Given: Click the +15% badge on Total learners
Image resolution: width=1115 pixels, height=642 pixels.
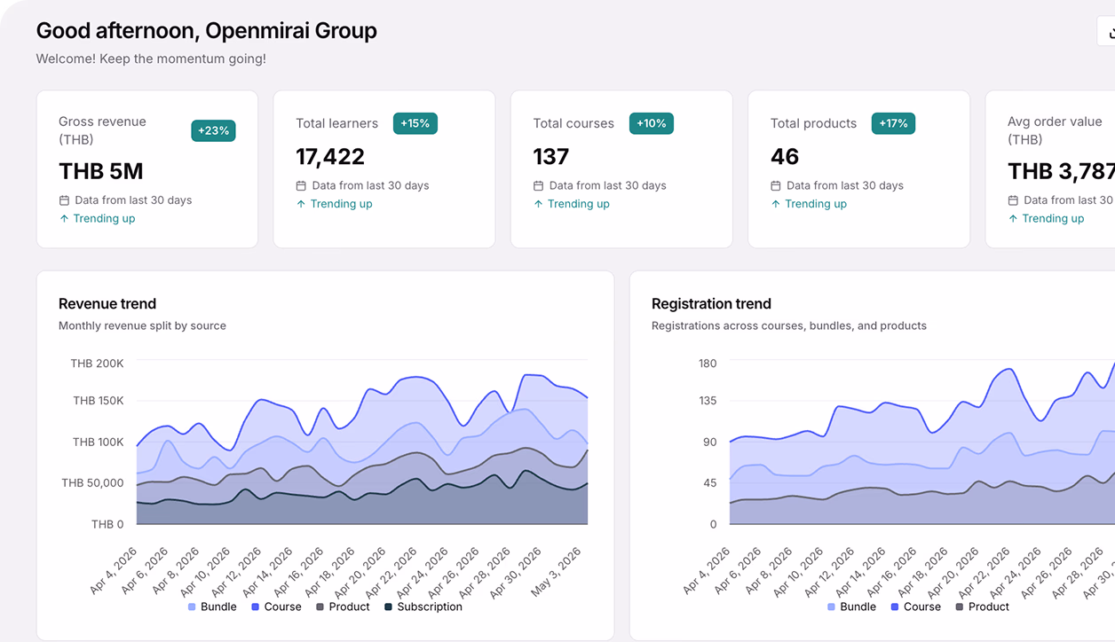Looking at the screenshot, I should (x=415, y=123).
